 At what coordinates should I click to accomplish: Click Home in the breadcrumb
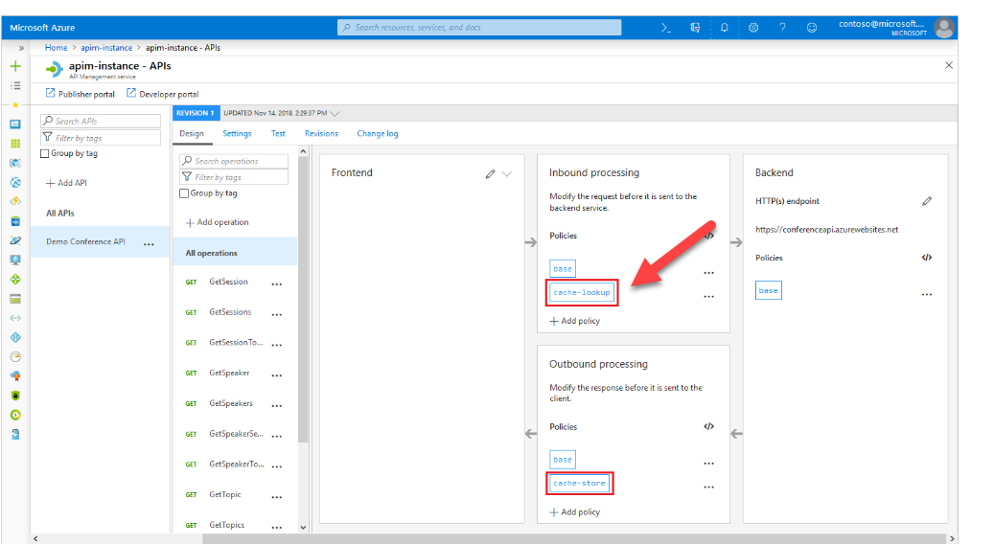tap(56, 48)
